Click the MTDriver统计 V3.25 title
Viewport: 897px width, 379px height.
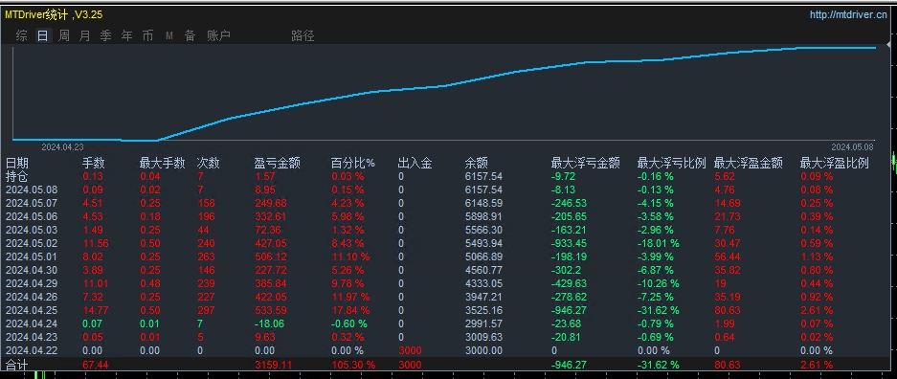pyautogui.click(x=54, y=15)
